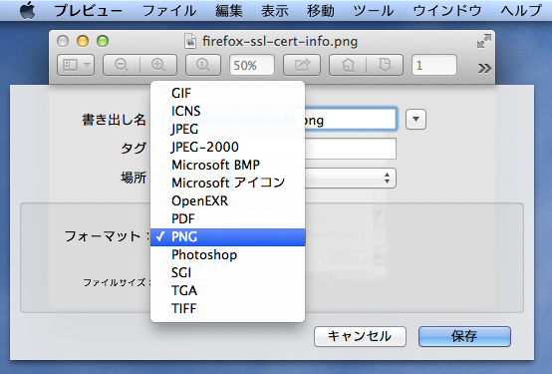
Task: Click the PNG document icon in the title bar
Action: (x=190, y=41)
